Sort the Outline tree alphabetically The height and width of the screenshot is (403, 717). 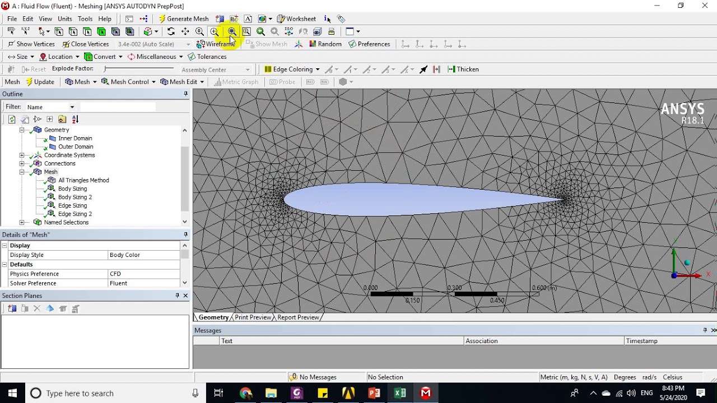pyautogui.click(x=75, y=119)
